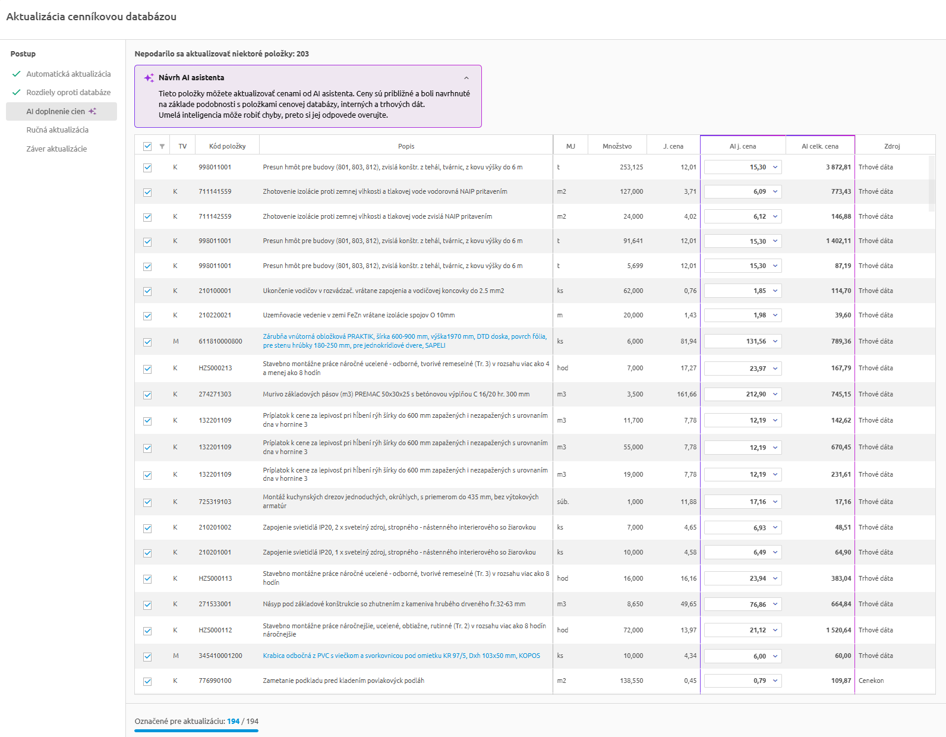Click the code cell HZS000112
This screenshot has height=737, width=946.
point(215,631)
